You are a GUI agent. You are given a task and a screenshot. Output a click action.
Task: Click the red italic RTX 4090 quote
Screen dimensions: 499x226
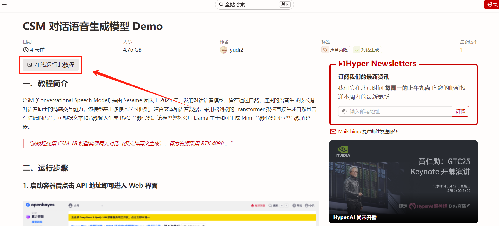131,143
